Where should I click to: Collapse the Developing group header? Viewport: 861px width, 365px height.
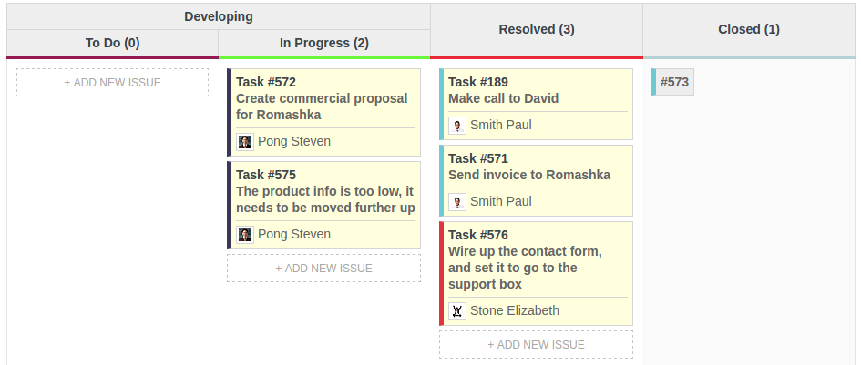218,16
